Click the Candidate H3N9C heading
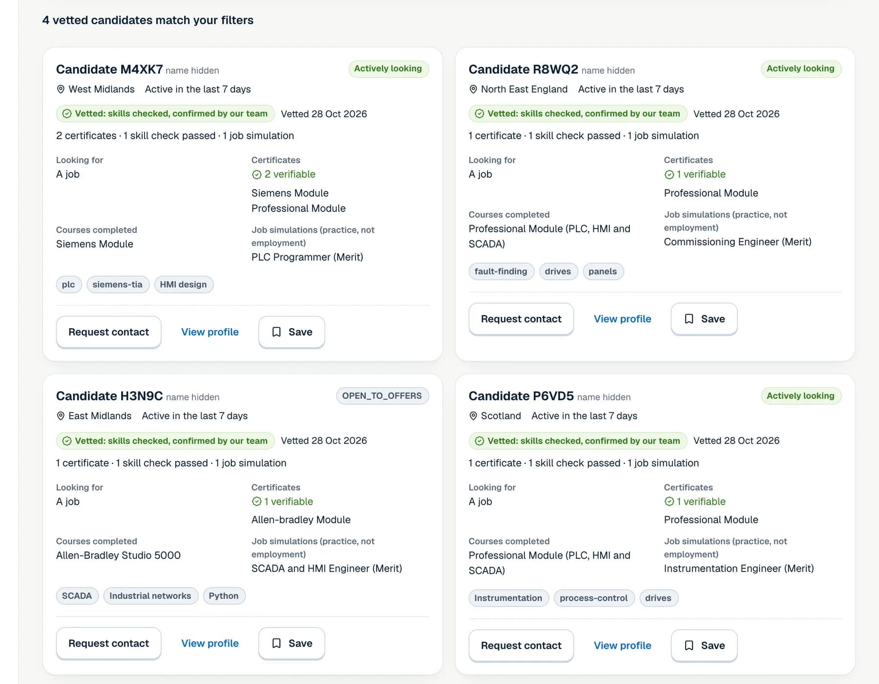The width and height of the screenshot is (879, 684). 109,396
